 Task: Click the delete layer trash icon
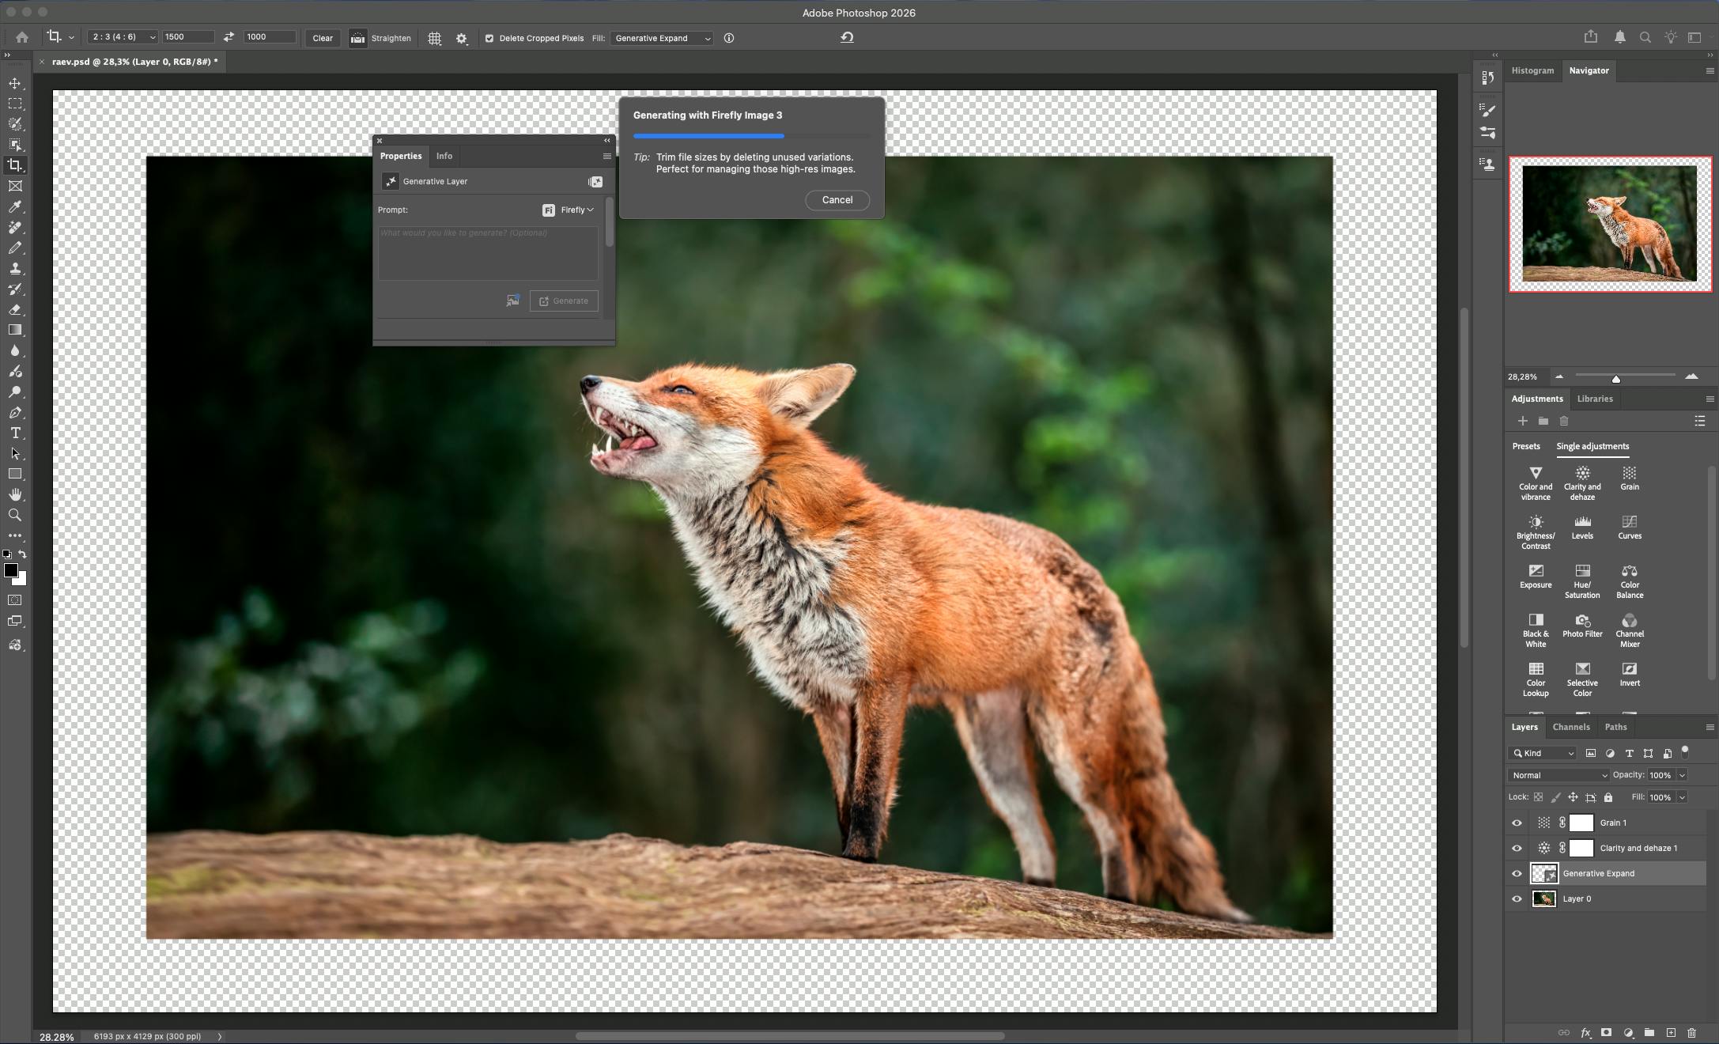pos(1691,1033)
